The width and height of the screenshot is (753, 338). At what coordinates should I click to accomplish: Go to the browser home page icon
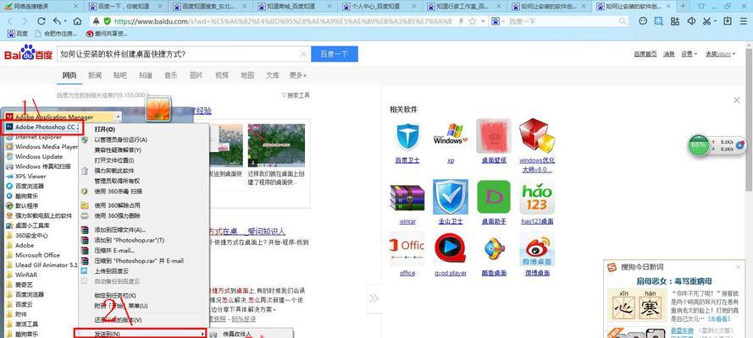point(77,21)
